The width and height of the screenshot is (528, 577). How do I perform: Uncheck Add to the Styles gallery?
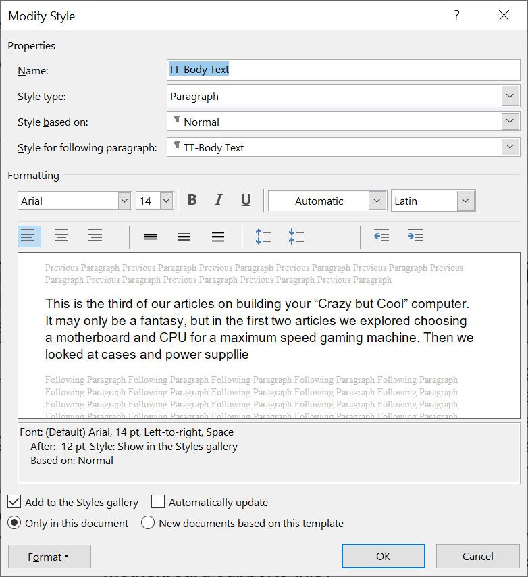14,502
